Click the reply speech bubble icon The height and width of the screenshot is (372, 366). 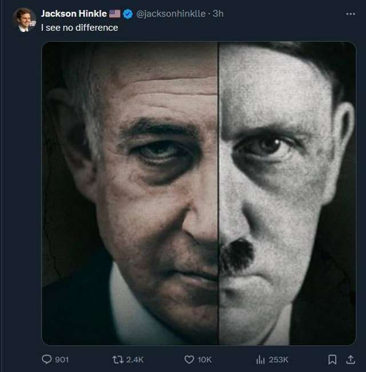click(x=47, y=359)
